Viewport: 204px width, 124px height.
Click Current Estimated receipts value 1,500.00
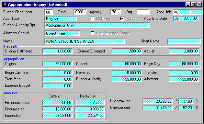point(127,51)
